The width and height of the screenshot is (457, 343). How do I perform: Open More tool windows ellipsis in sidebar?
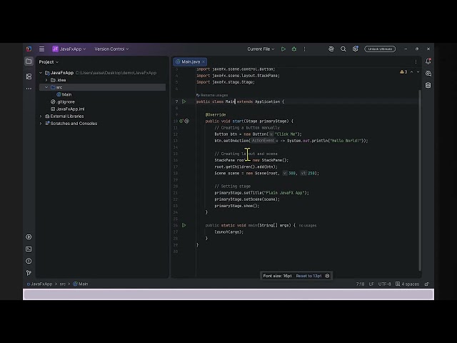click(29, 89)
